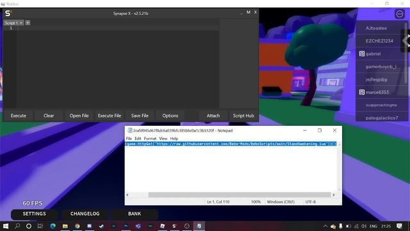Click the M maximize button in Synapse X
Screen dimensions: 410x231
[x=249, y=12]
